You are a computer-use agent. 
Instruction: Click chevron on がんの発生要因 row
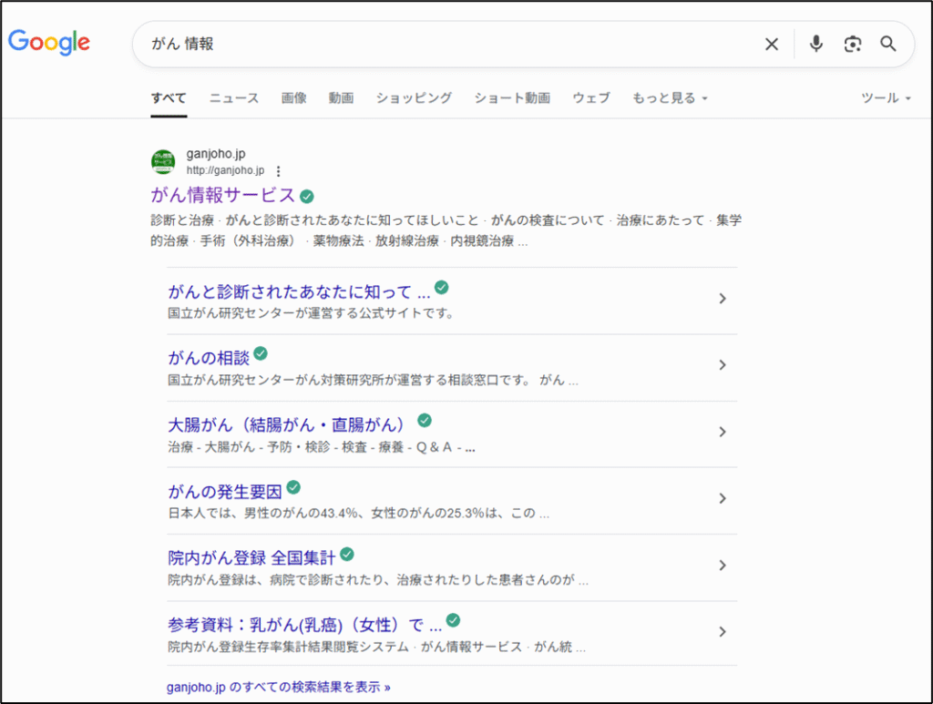click(722, 498)
